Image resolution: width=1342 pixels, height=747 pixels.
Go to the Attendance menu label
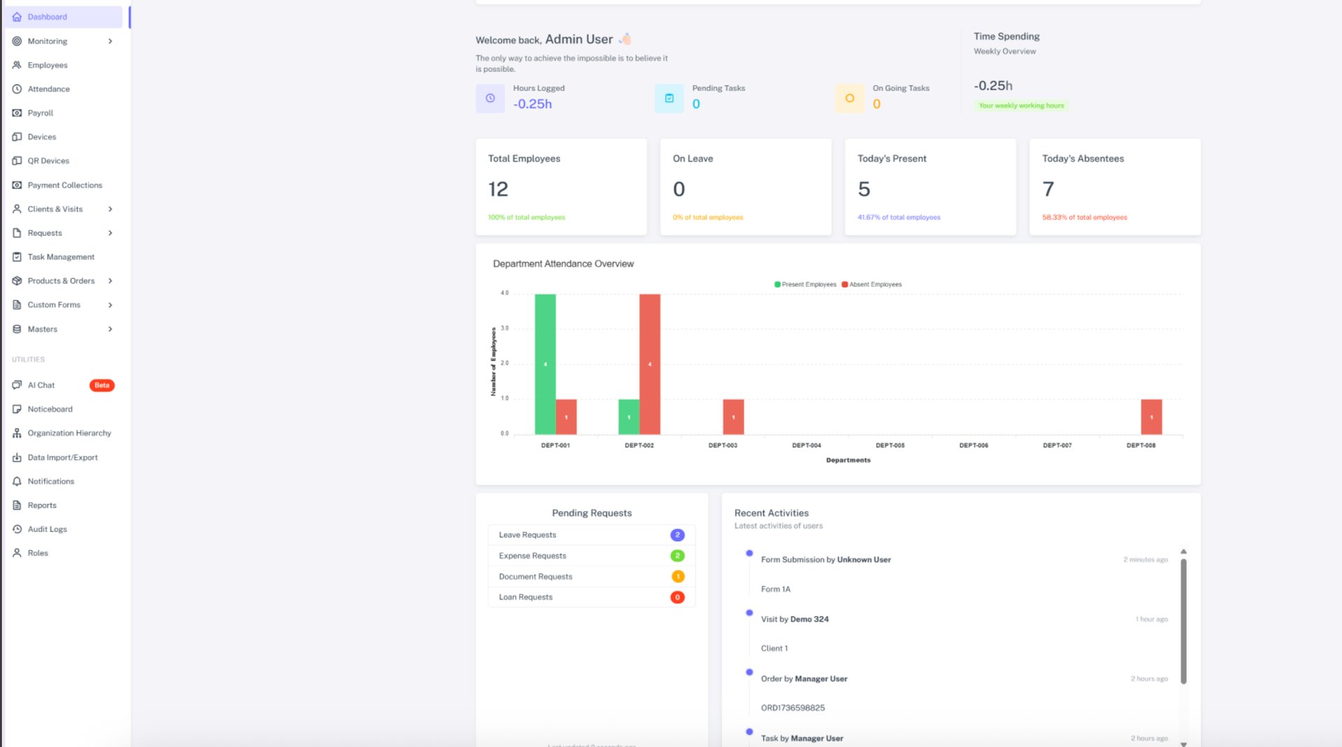49,89
